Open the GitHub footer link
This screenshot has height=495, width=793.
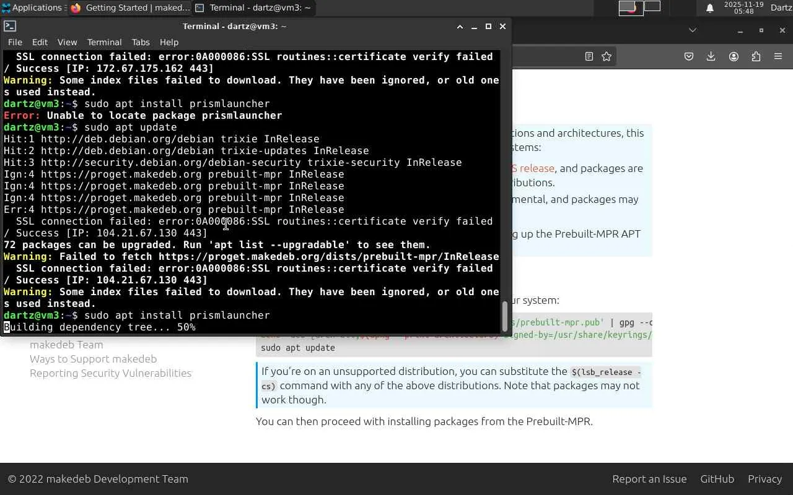click(x=717, y=479)
